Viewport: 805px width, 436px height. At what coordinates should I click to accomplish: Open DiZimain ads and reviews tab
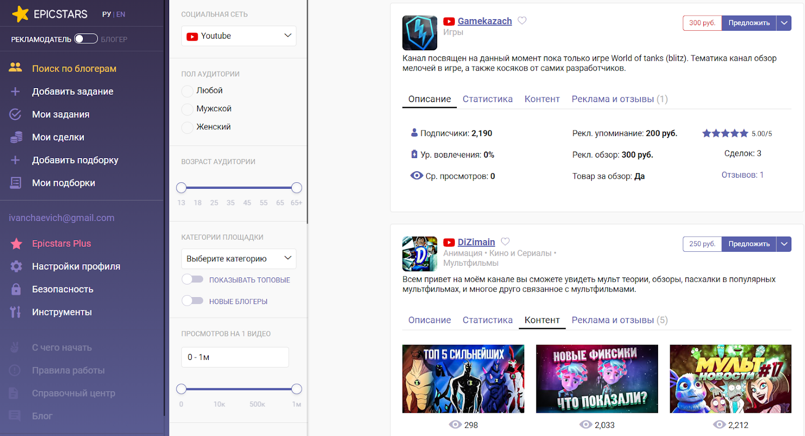619,320
